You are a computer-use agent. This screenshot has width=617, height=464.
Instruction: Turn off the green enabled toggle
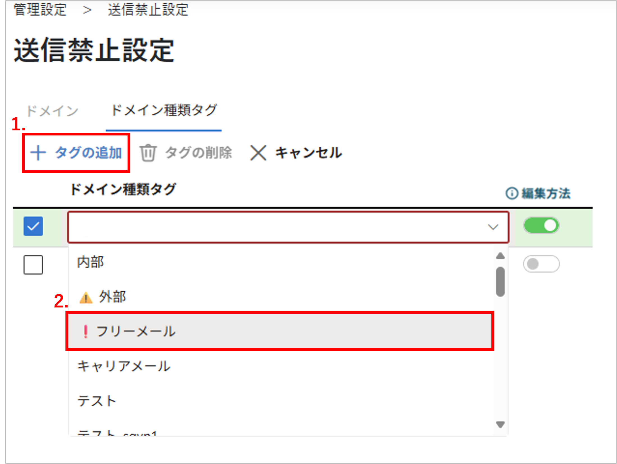point(541,226)
